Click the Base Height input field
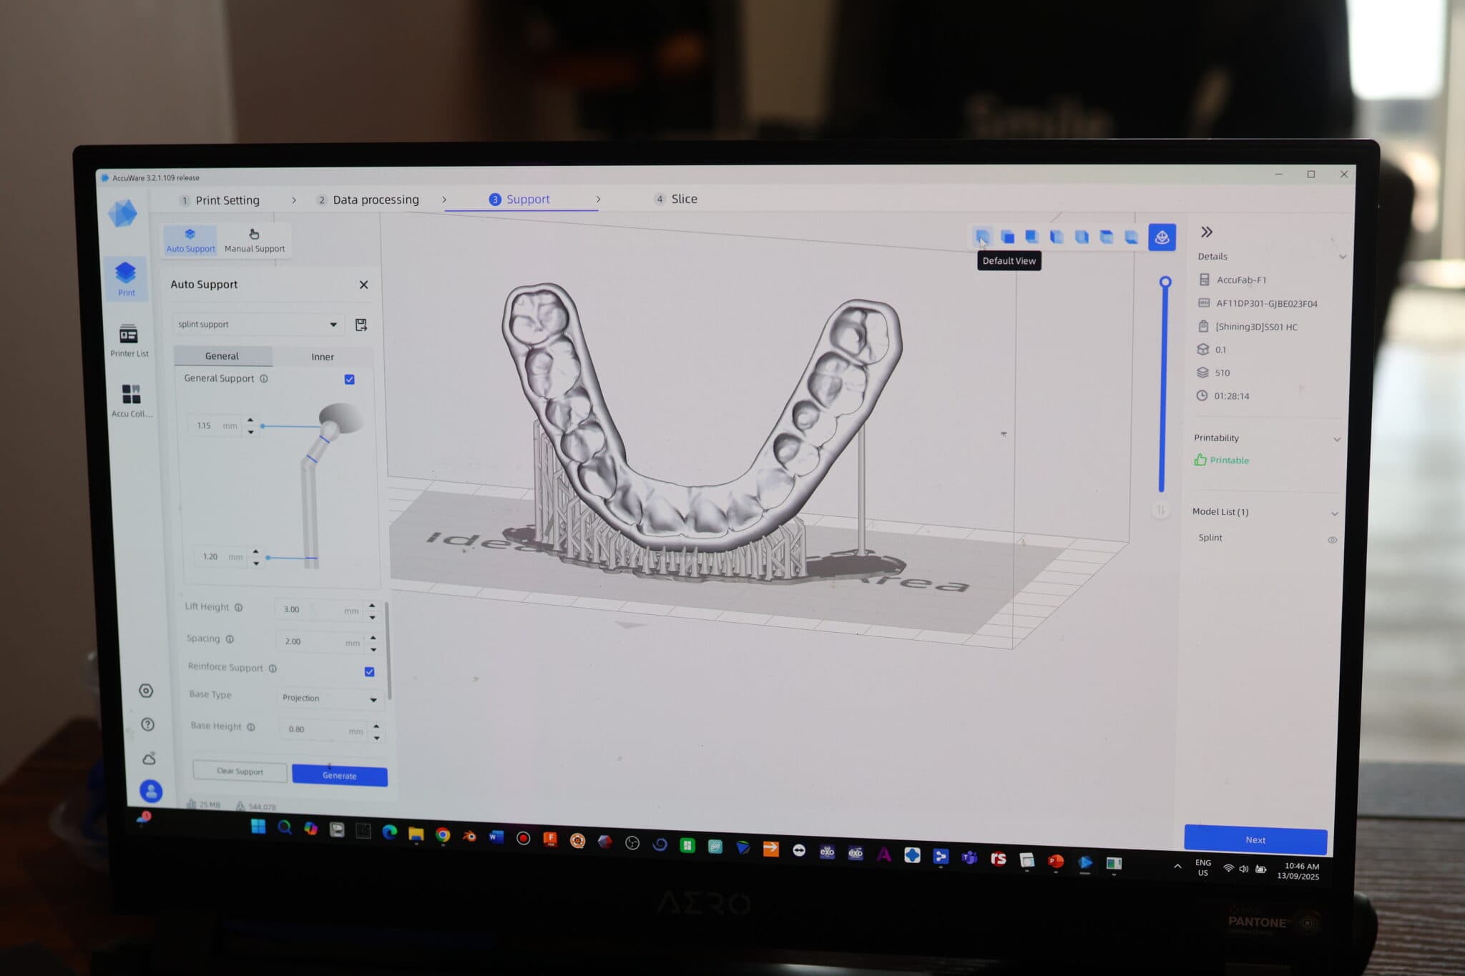Viewport: 1465px width, 976px height. pos(325,730)
